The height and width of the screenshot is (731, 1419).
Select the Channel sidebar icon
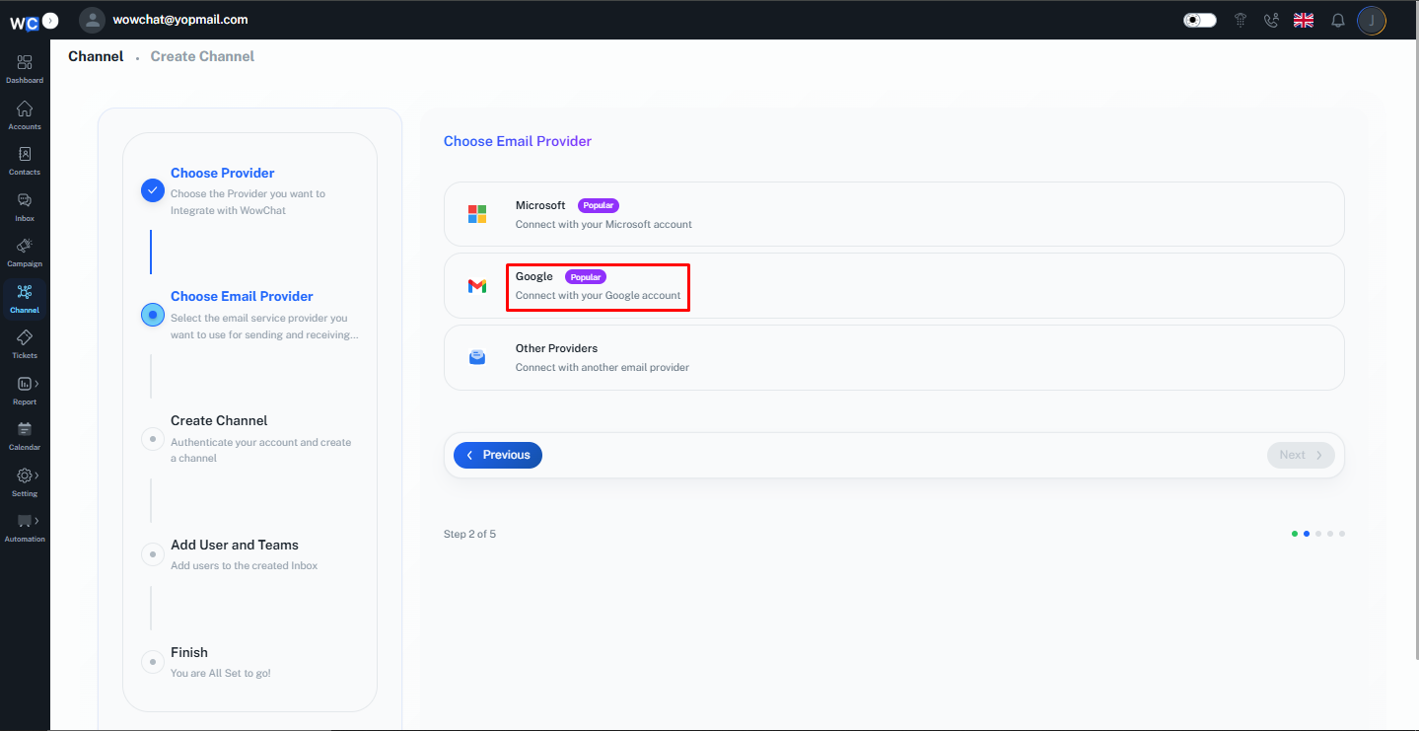pos(25,299)
